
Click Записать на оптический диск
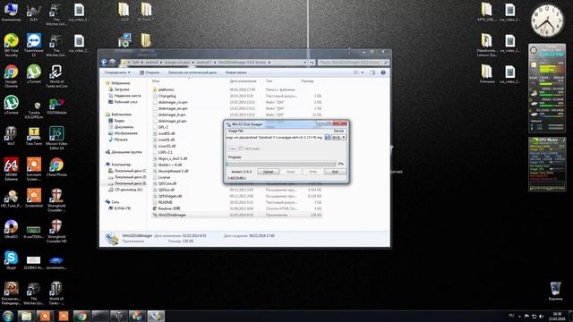click(192, 72)
